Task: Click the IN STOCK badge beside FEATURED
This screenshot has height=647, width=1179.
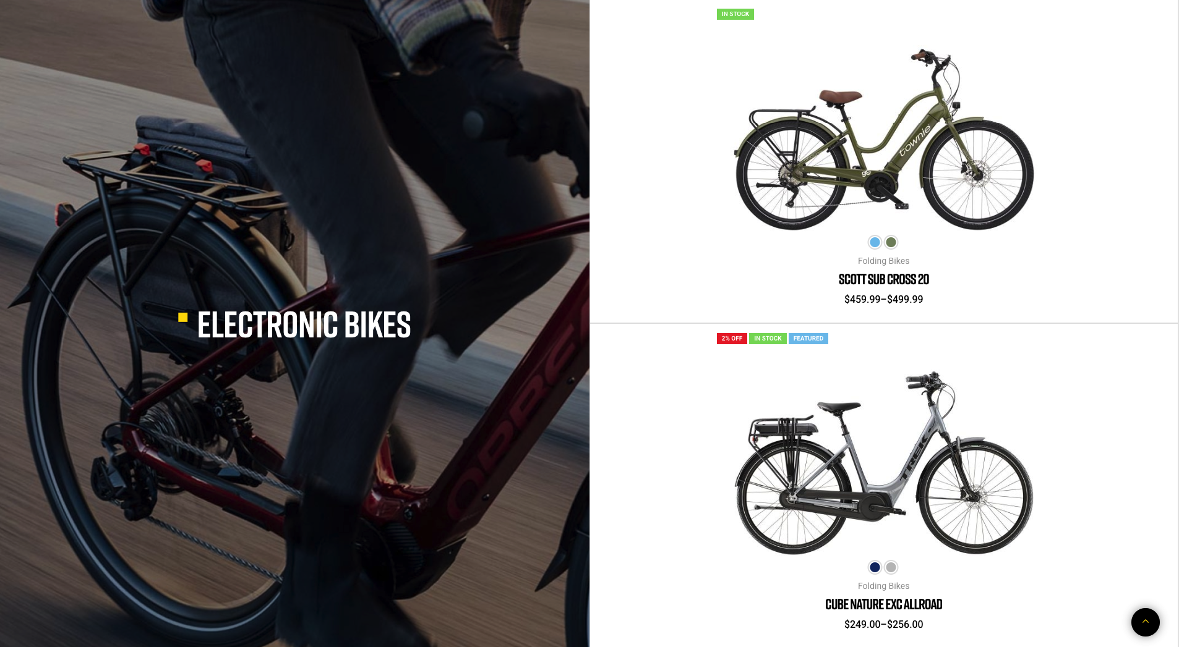Action: [768, 339]
